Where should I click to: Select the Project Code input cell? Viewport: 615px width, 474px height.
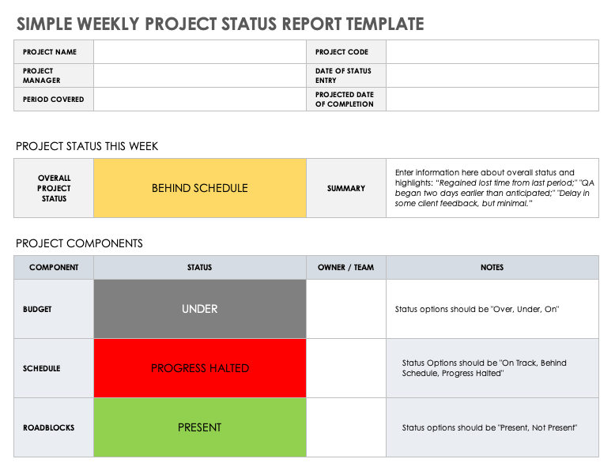click(x=492, y=52)
